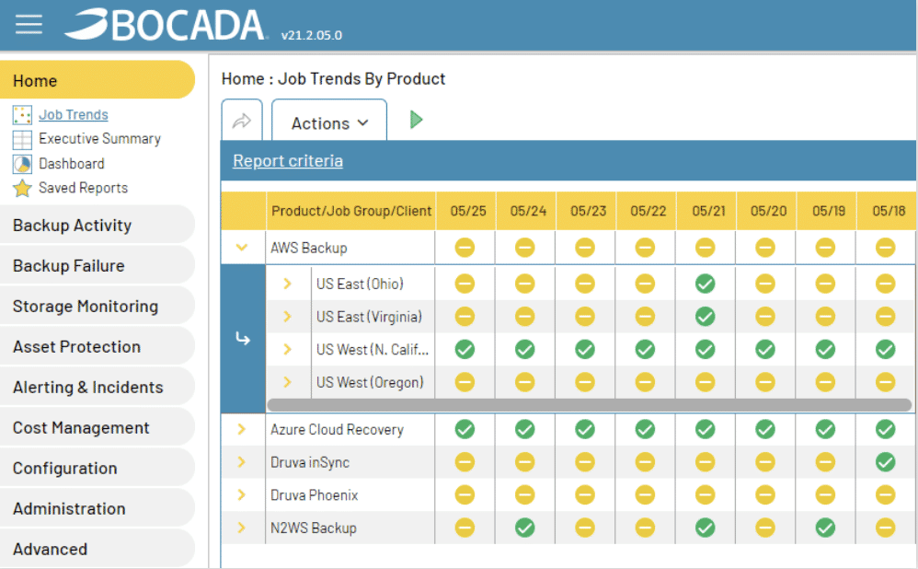
Task: Click the Bocada logo
Action: coord(166,25)
